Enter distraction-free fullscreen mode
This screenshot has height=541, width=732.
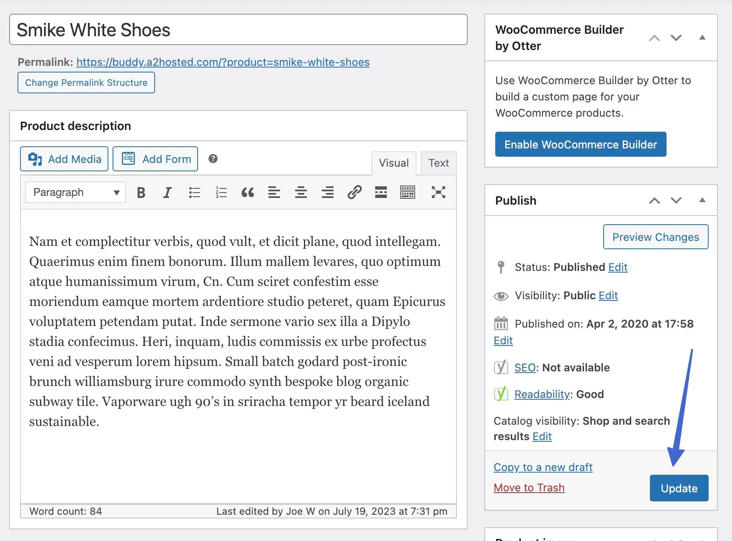pyautogui.click(x=439, y=193)
